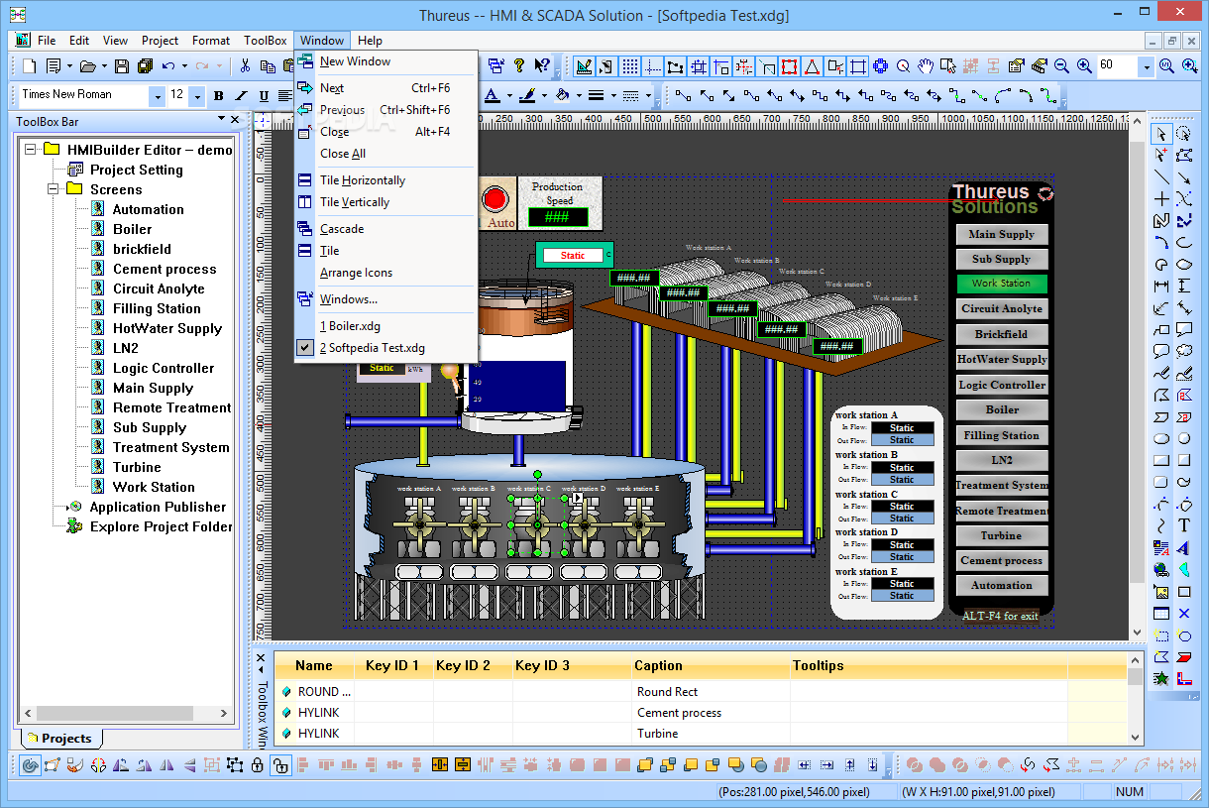Screen dimensions: 1209x808
Task: Pick the straight line drawing tool
Action: pyautogui.click(x=1161, y=177)
